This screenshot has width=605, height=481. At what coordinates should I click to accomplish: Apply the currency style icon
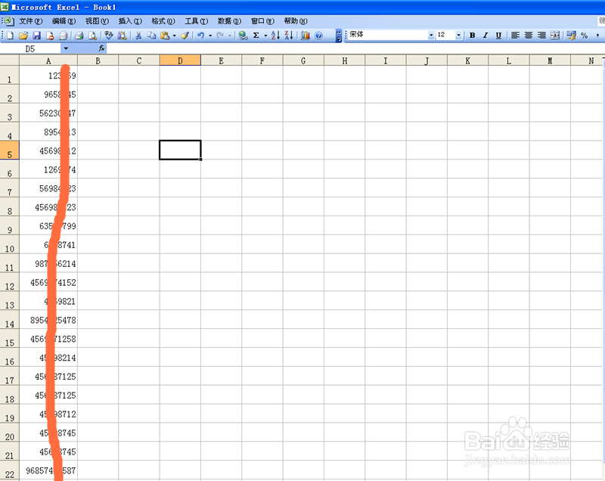(x=572, y=36)
